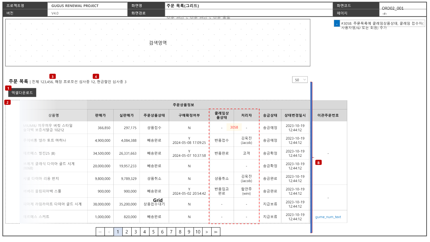Click the 주문상품정보 group header

(x=183, y=105)
